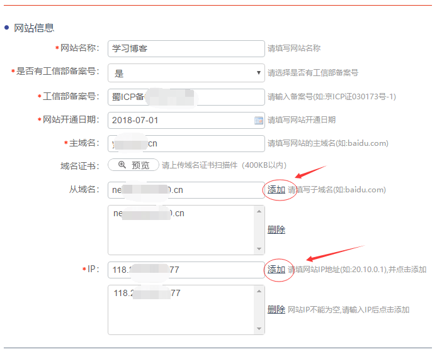Focus the 工信部备案号 text field
Screen dimensions: 437x352
[186, 97]
